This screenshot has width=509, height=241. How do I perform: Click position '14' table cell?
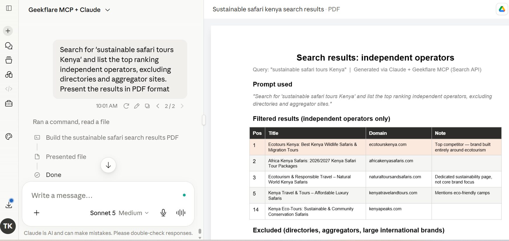[257, 211]
